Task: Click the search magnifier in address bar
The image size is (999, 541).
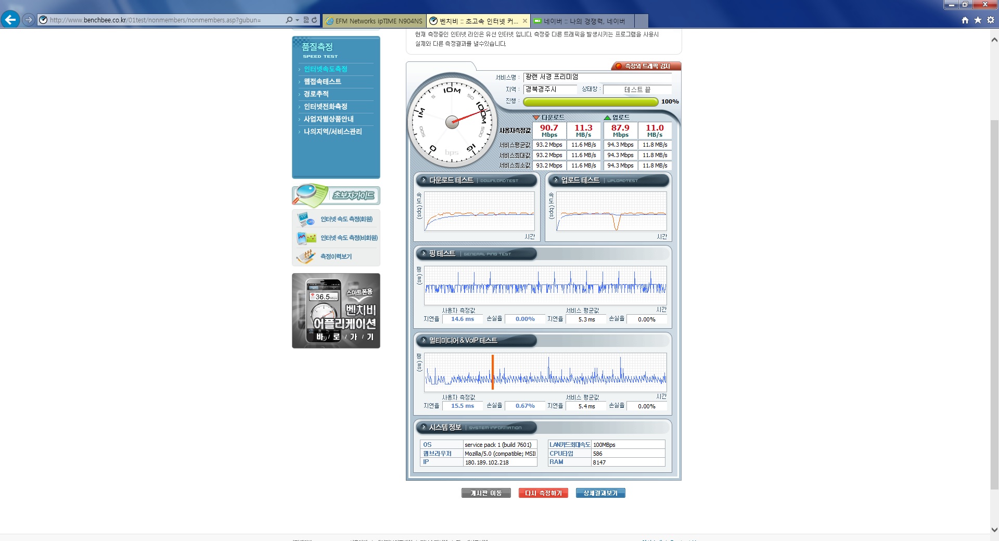Action: (289, 20)
